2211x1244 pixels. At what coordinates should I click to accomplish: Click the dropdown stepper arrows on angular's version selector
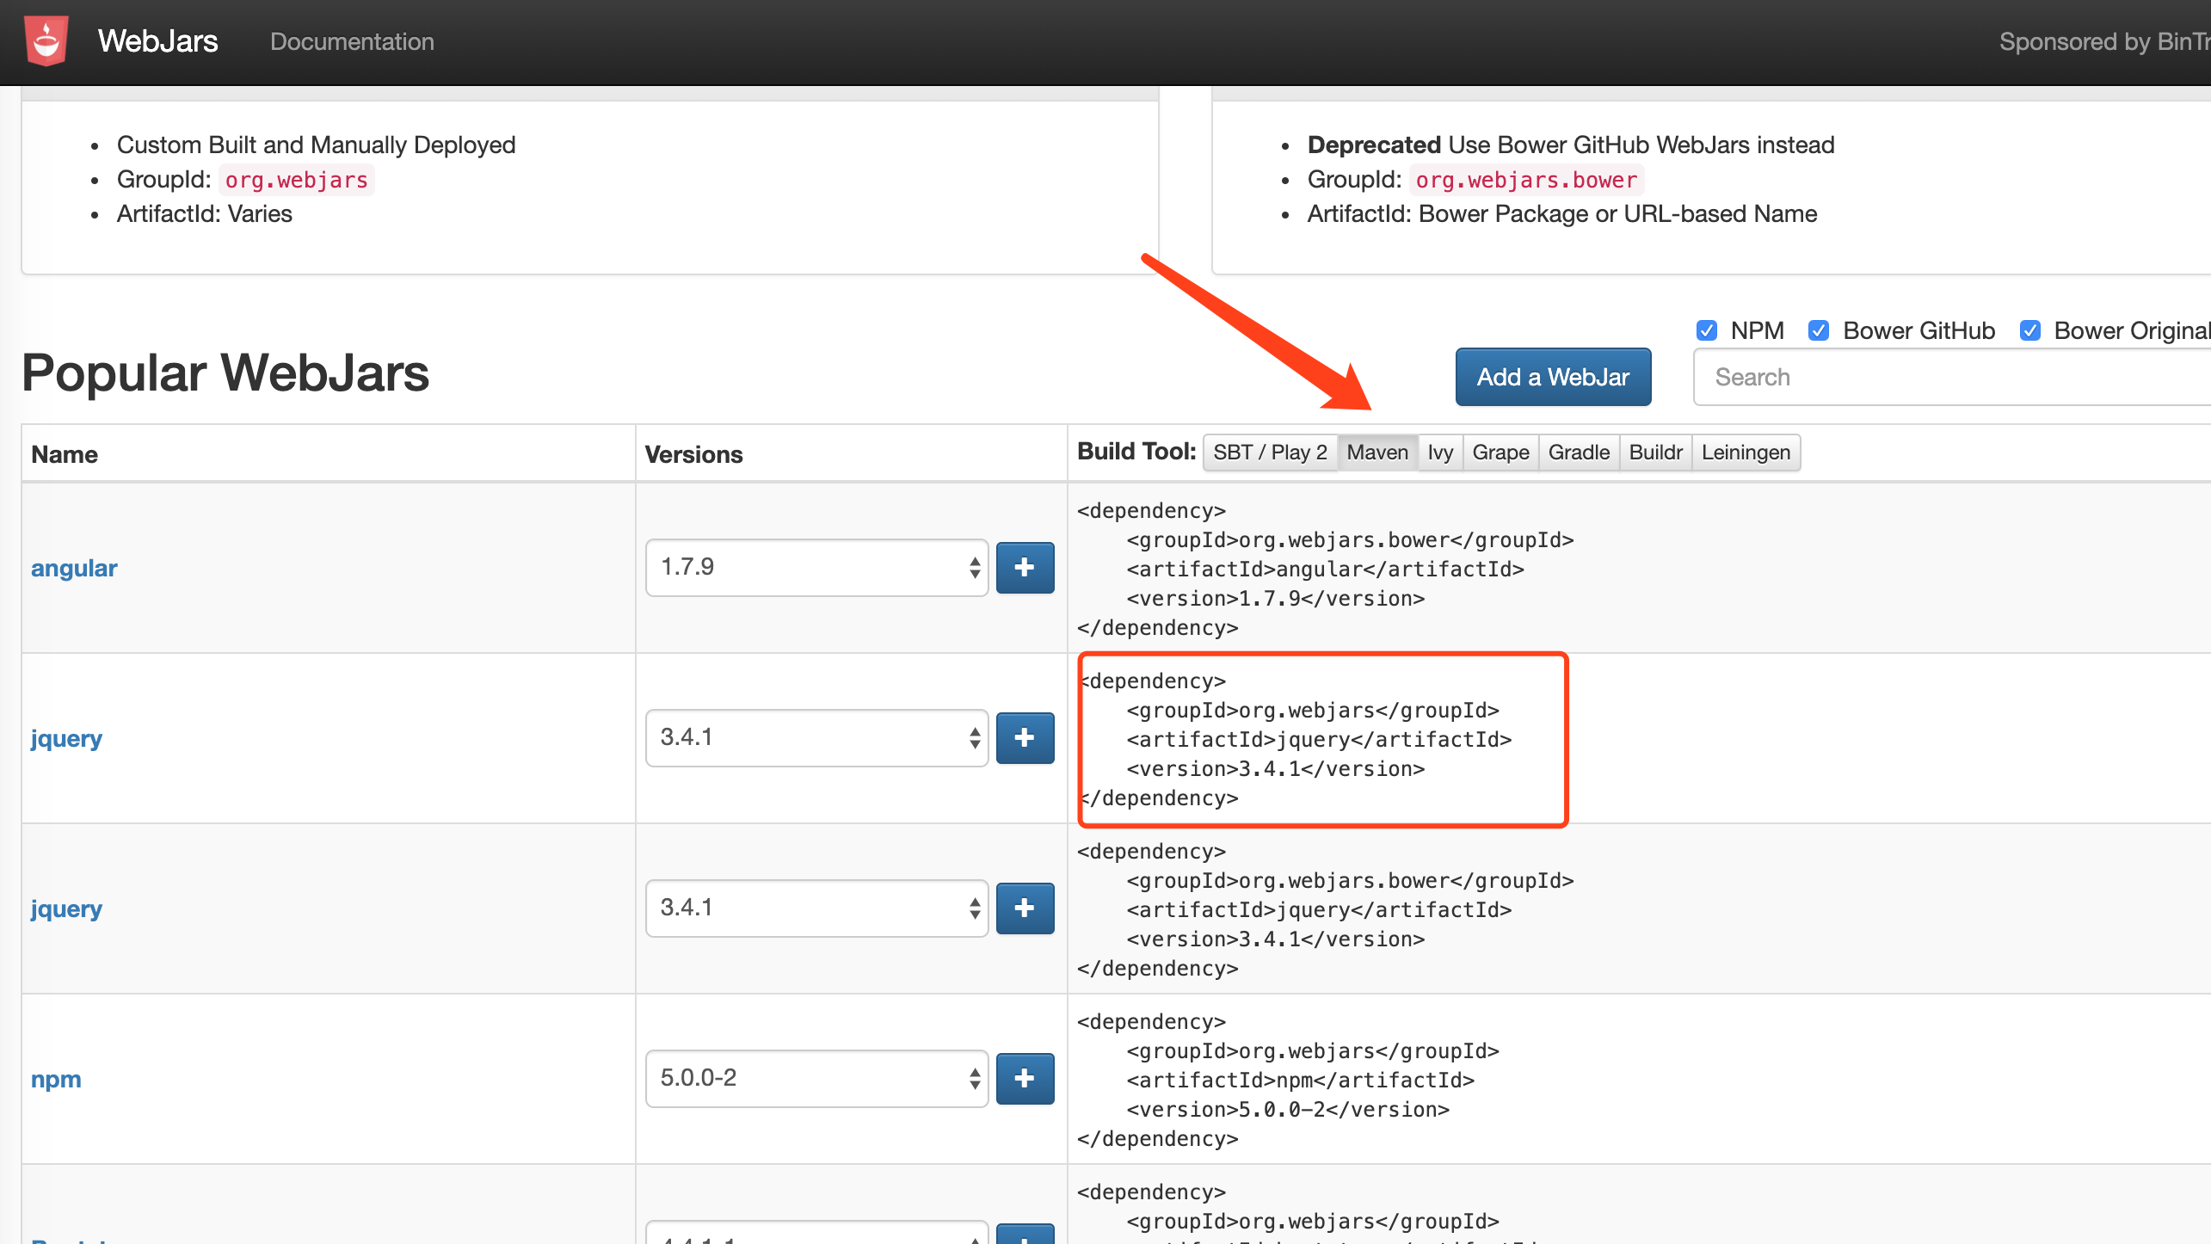pos(973,568)
